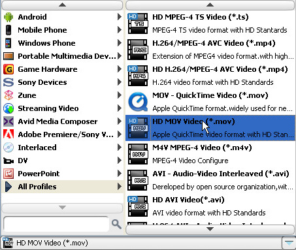Click the profile search input field
This screenshot has width=296, height=250.
[56, 224]
